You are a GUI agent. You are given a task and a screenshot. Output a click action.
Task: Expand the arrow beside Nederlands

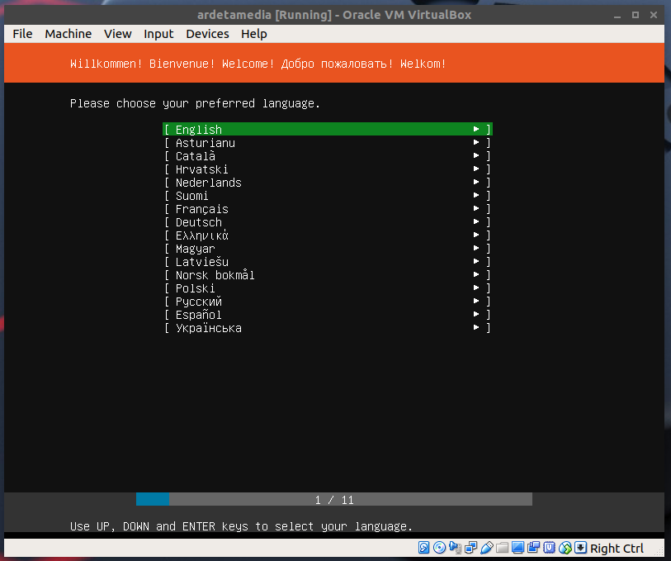coord(477,183)
